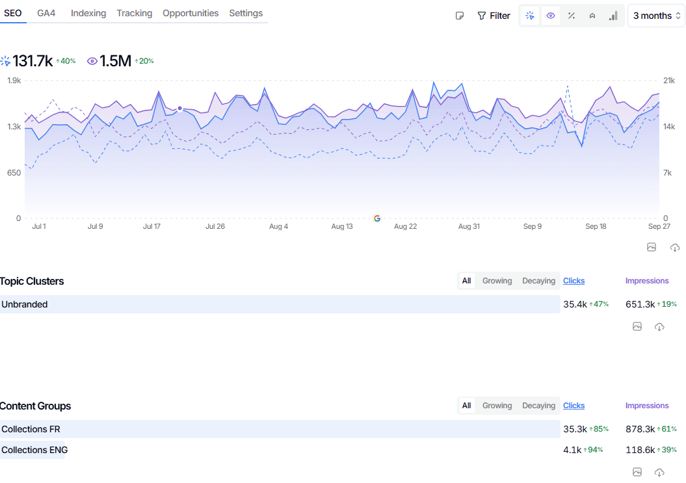The image size is (686, 483).
Task: Click the 651.3k Unbranded impressions value
Action: pyautogui.click(x=640, y=304)
